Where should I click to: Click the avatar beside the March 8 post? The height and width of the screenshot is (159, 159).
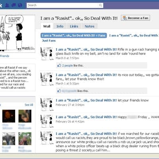pyautogui.click(x=47, y=54)
